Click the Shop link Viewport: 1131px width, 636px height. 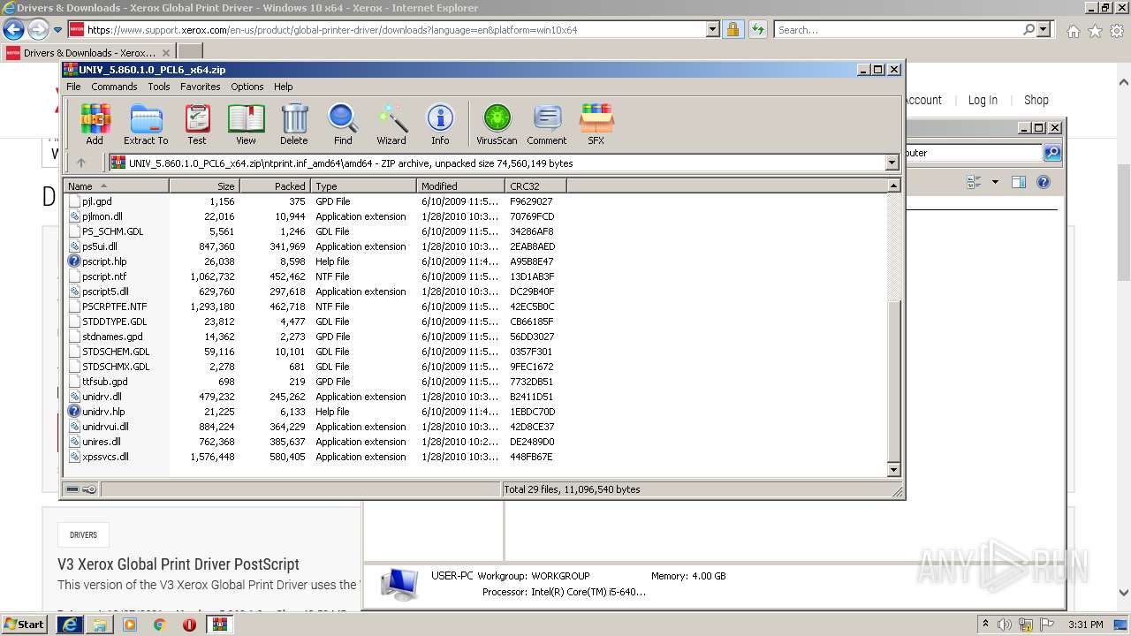[x=1036, y=100]
